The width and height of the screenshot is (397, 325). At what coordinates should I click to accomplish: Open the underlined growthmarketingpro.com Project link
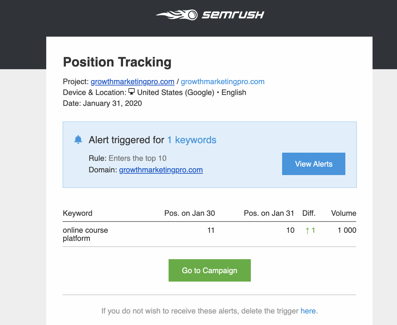(132, 81)
